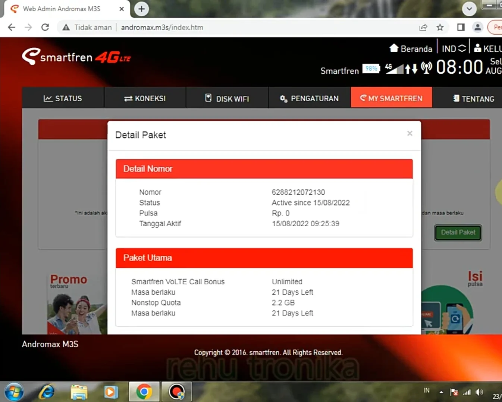Switch to the DISK WIFI tab
Image resolution: width=502 pixels, height=402 pixels.
click(227, 98)
